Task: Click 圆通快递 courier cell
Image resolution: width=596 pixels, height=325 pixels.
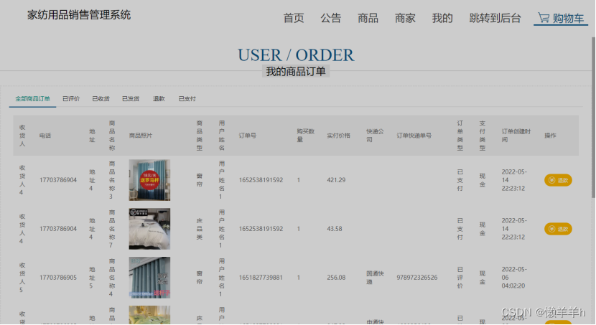Action: click(x=375, y=278)
